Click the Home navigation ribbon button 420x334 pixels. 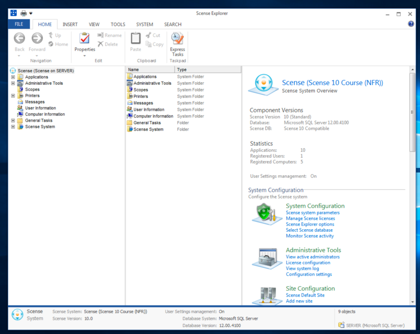pos(58,44)
